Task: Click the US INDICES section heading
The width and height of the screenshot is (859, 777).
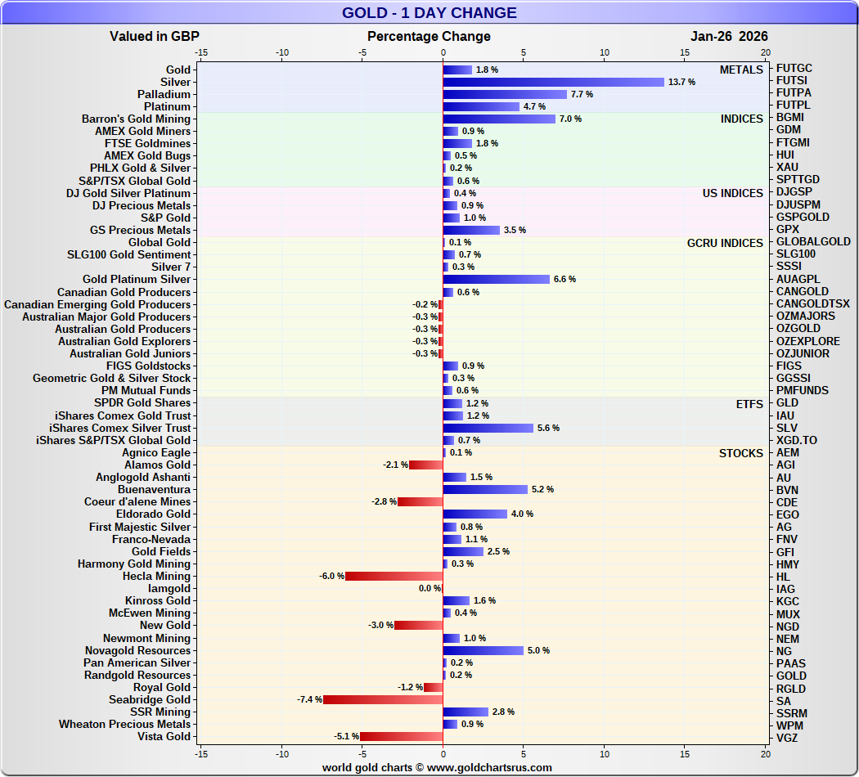Action: tap(732, 193)
